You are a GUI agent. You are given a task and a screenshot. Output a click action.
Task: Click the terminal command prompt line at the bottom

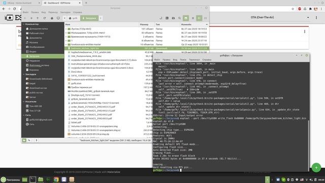[230, 170]
